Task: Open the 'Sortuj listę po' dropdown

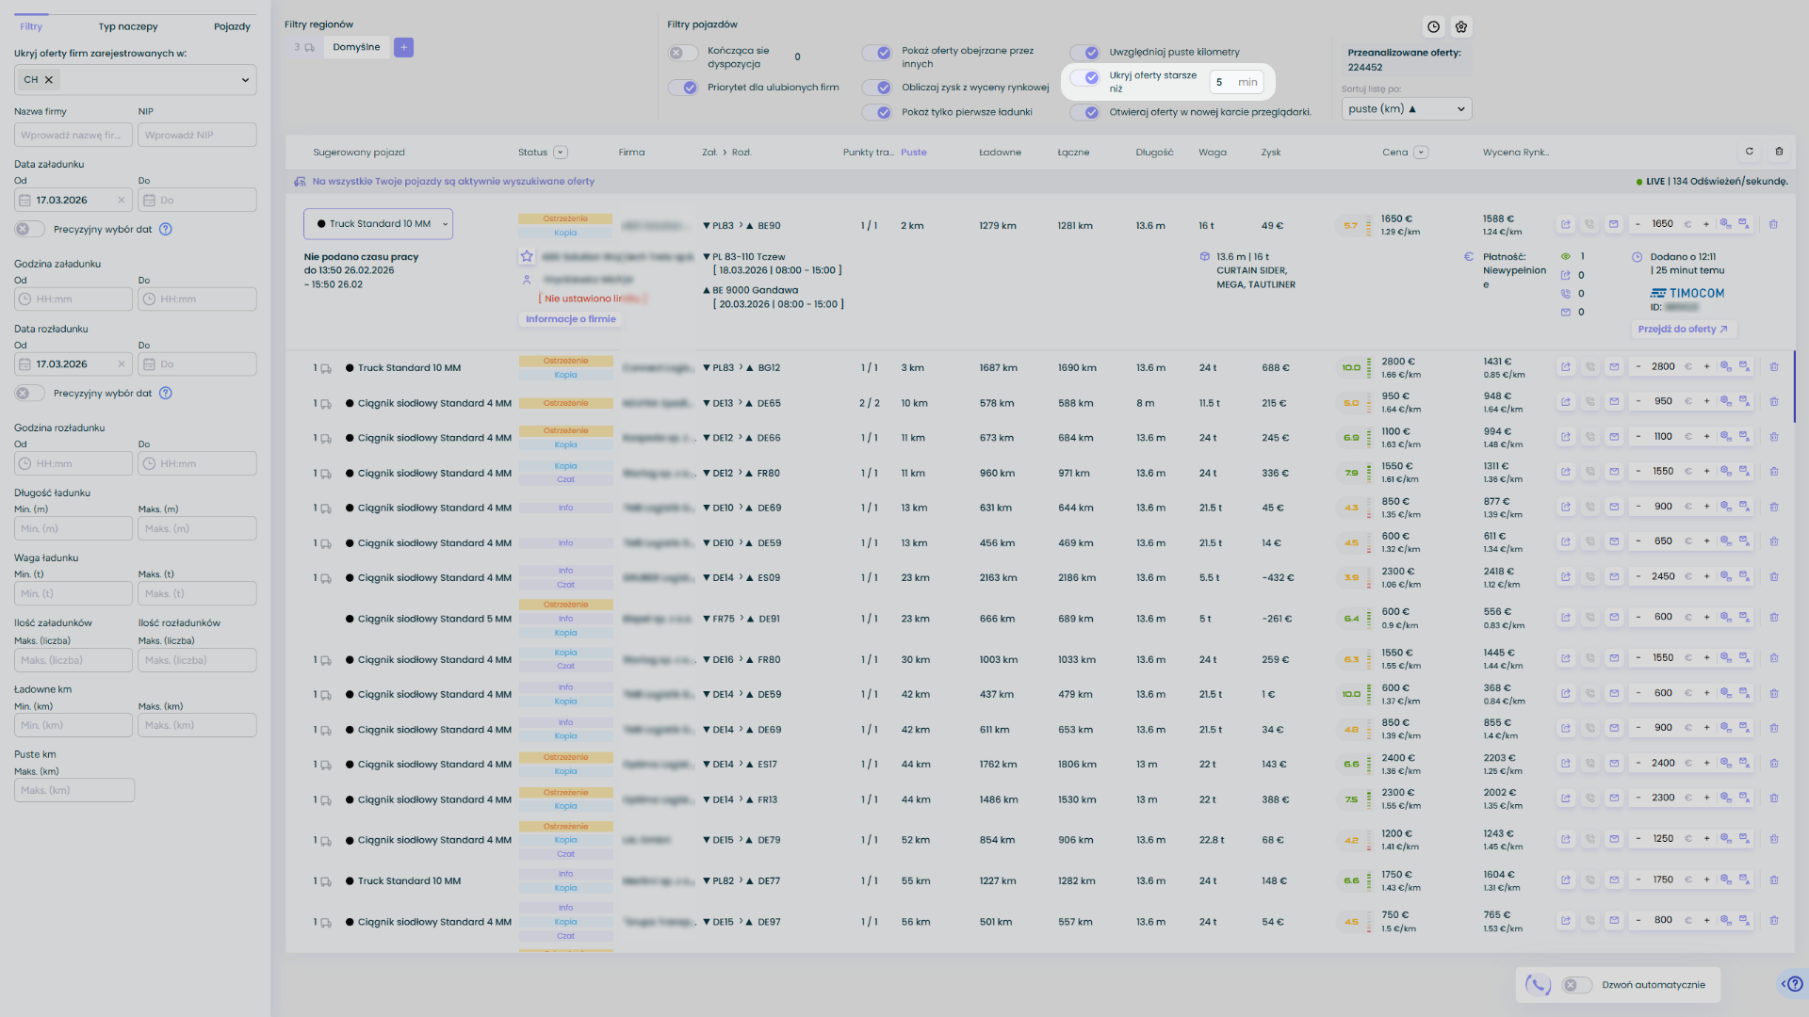Action: [x=1406, y=109]
